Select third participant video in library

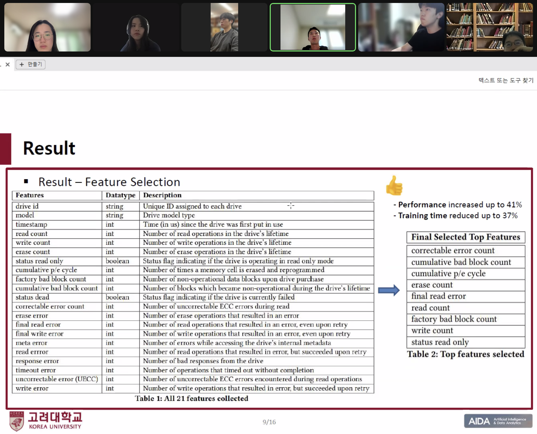(x=224, y=27)
